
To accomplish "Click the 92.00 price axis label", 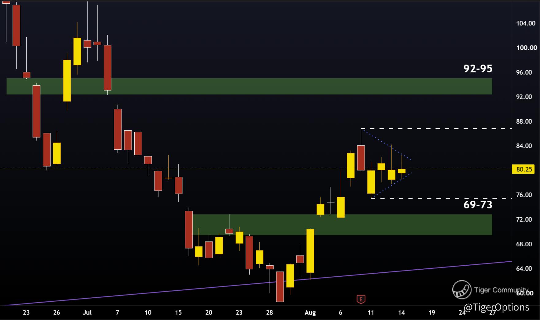I will pyautogui.click(x=524, y=97).
